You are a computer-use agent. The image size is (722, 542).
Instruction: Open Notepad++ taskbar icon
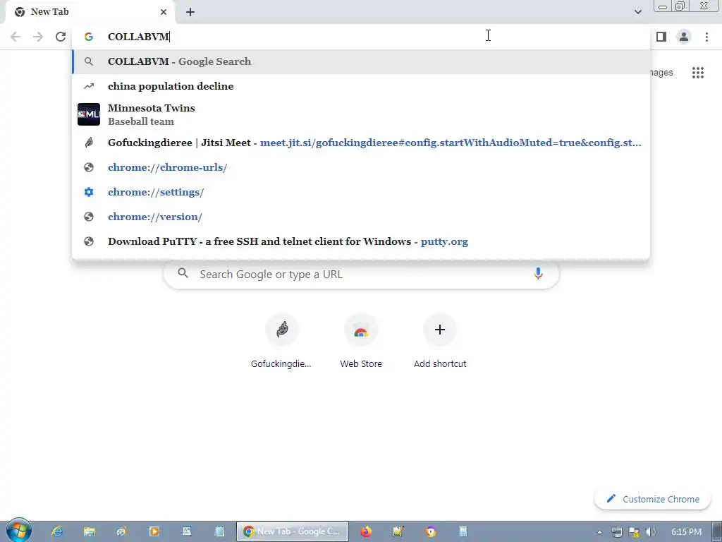point(398,531)
